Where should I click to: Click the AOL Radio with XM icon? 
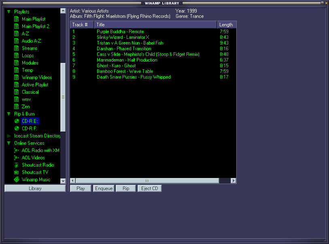[16, 150]
